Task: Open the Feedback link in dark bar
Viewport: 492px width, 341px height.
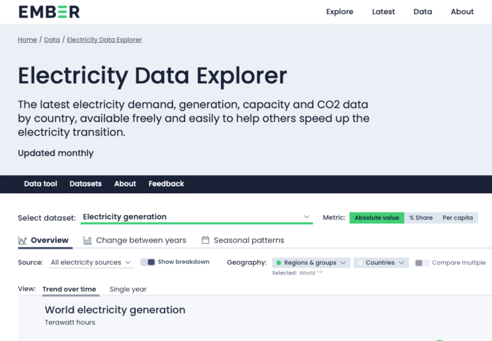Action: pos(166,184)
